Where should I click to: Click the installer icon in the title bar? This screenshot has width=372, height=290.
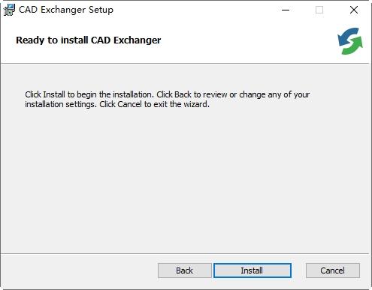[9, 10]
